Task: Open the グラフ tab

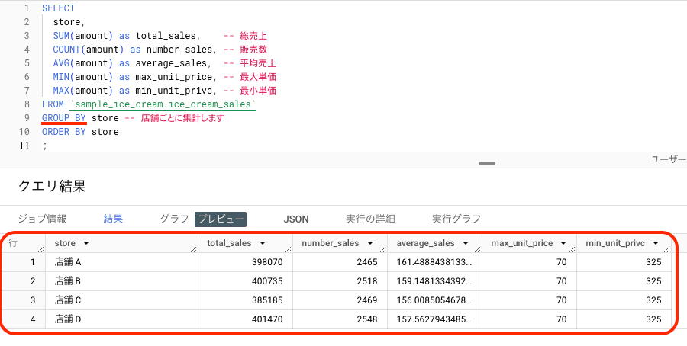Action: (174, 219)
